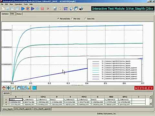
Task: Click the data table scrollbar down arrow
Action: [150, 104]
